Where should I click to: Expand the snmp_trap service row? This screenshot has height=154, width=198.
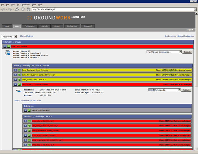pos(25,145)
